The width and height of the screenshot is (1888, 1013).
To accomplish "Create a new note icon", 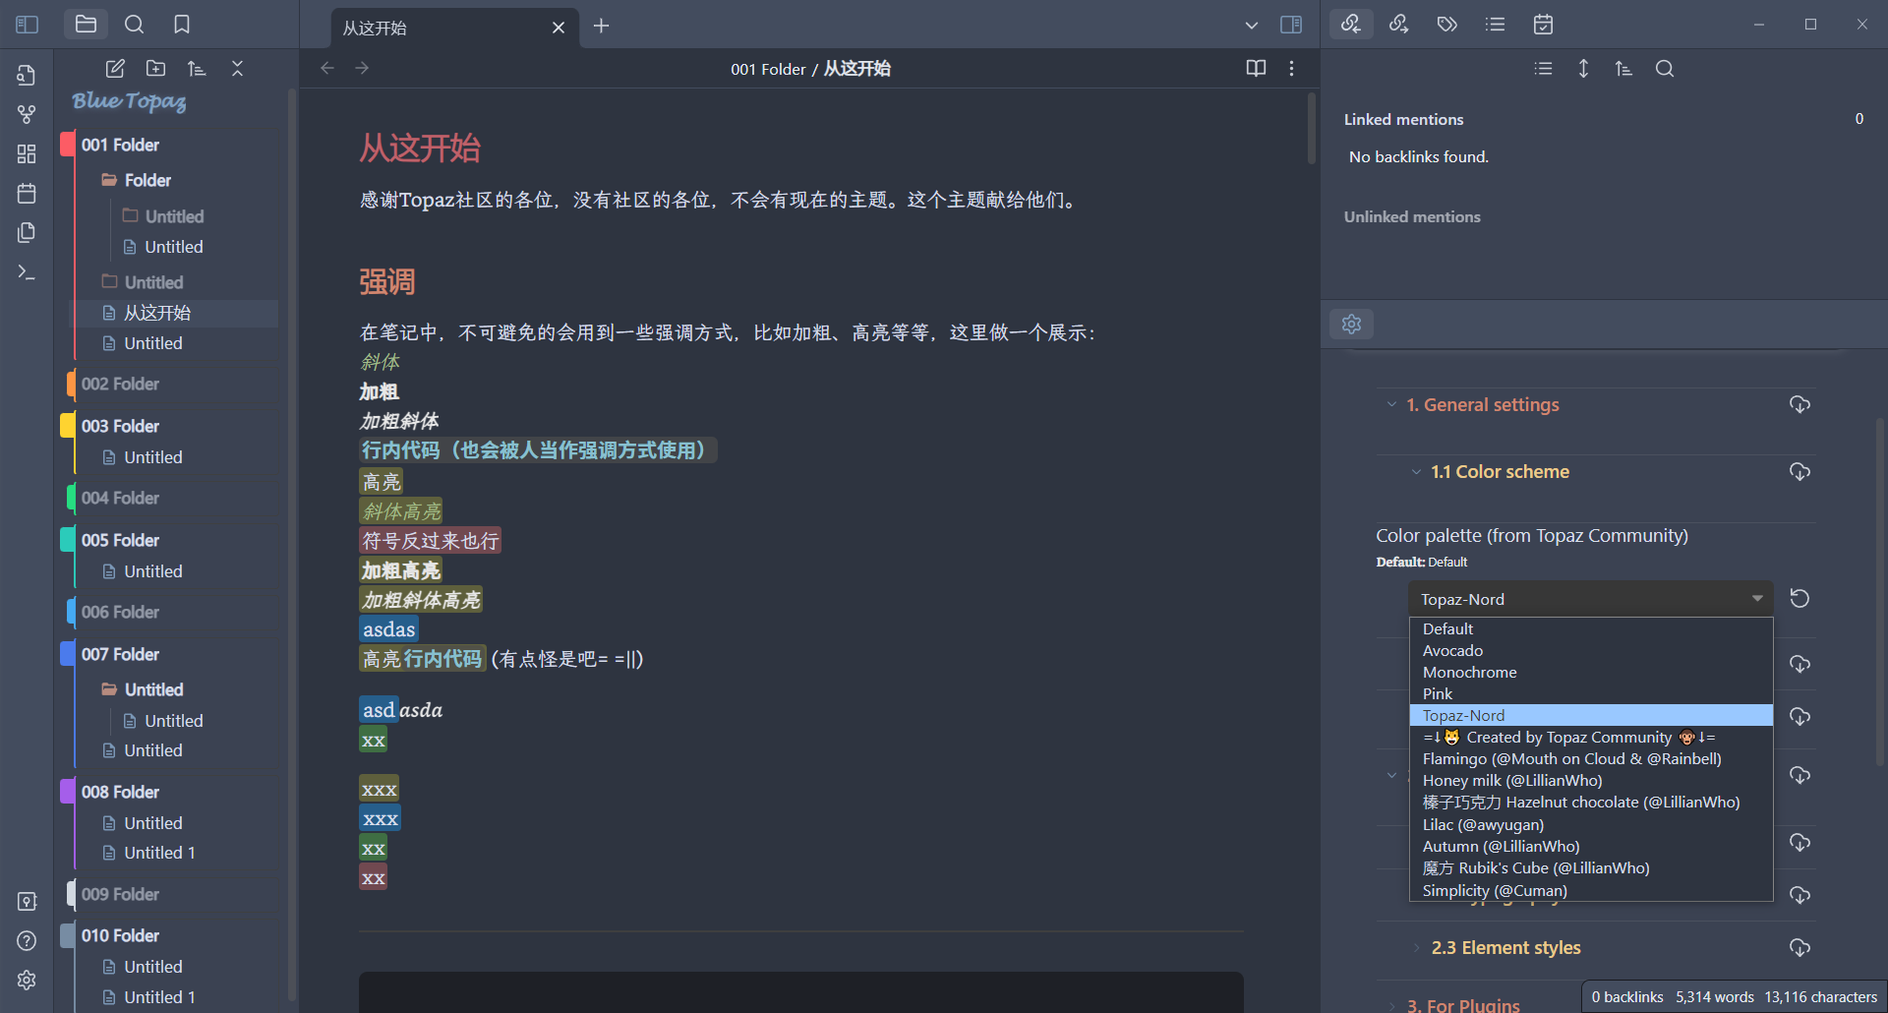I will pyautogui.click(x=115, y=69).
